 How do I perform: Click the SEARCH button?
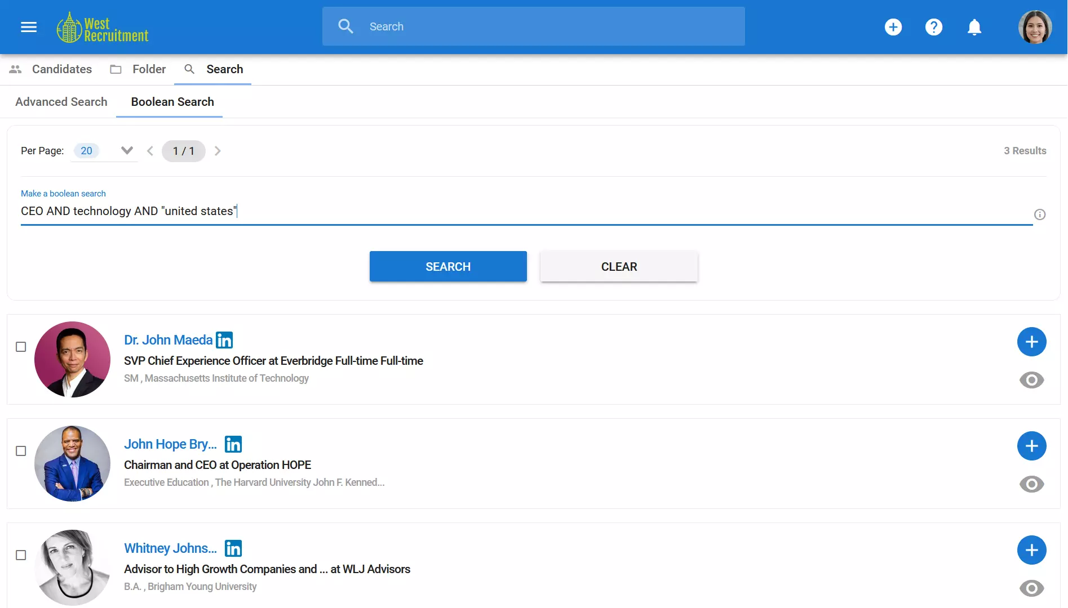pos(448,266)
